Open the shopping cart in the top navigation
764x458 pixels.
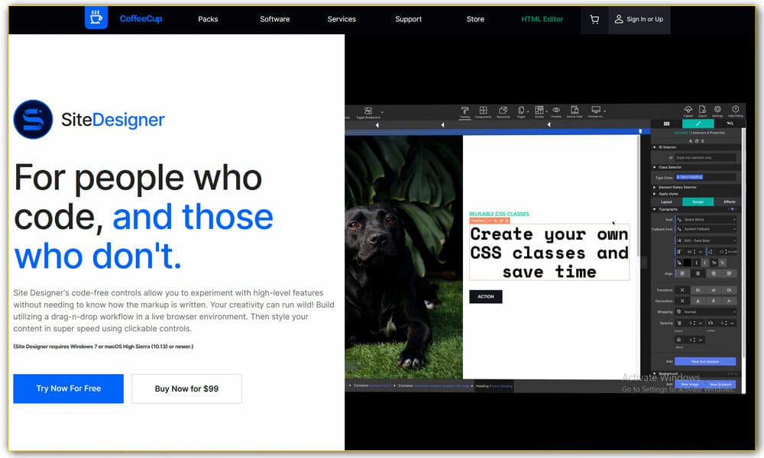coord(594,20)
